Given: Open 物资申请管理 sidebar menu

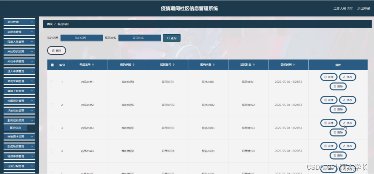Looking at the screenshot, I should click(x=19, y=156).
